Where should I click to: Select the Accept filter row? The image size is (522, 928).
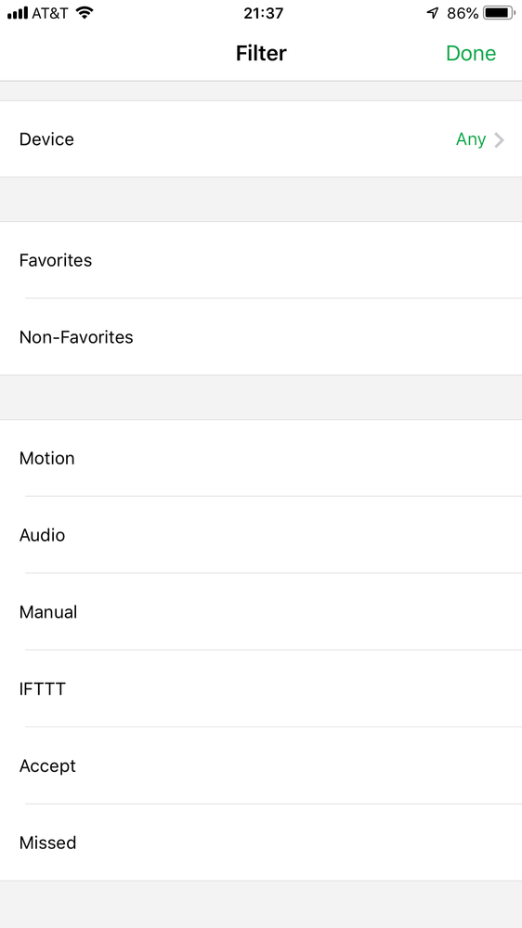coord(261,765)
